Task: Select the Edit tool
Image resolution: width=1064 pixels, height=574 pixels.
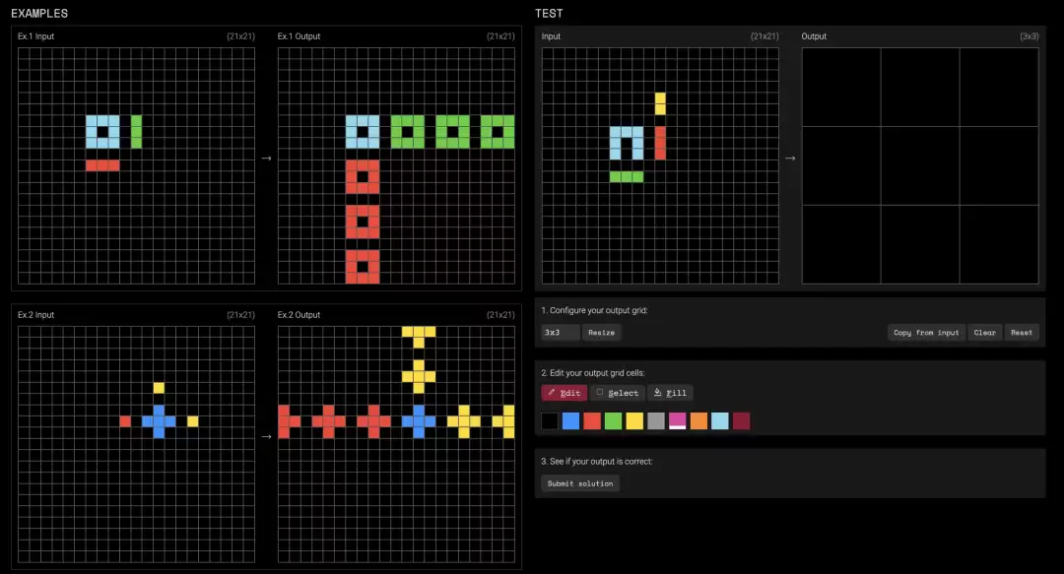Action: [x=564, y=393]
